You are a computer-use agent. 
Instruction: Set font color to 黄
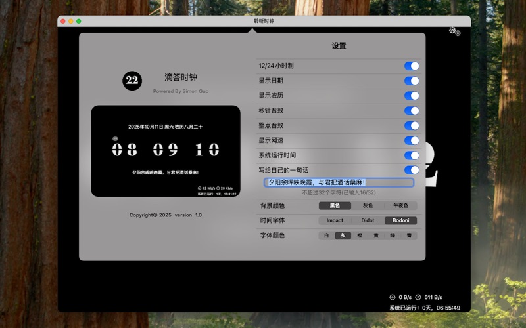(x=375, y=236)
